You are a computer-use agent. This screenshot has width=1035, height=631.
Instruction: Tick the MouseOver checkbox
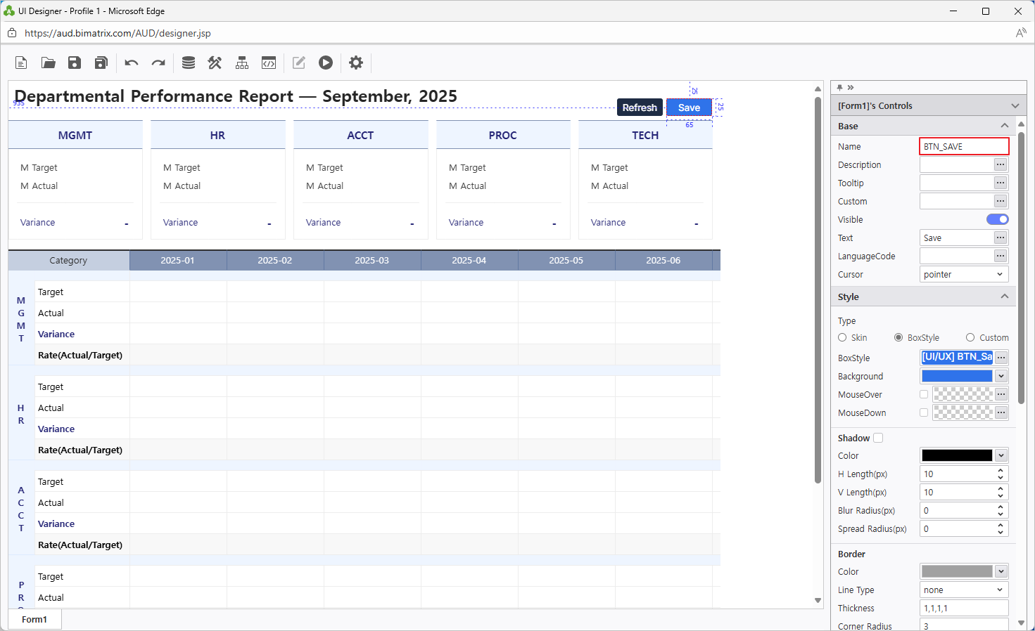(924, 394)
